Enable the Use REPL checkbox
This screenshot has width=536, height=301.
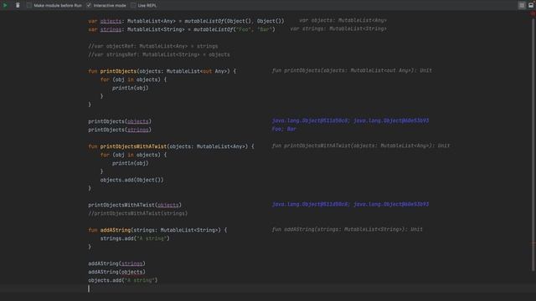[133, 5]
